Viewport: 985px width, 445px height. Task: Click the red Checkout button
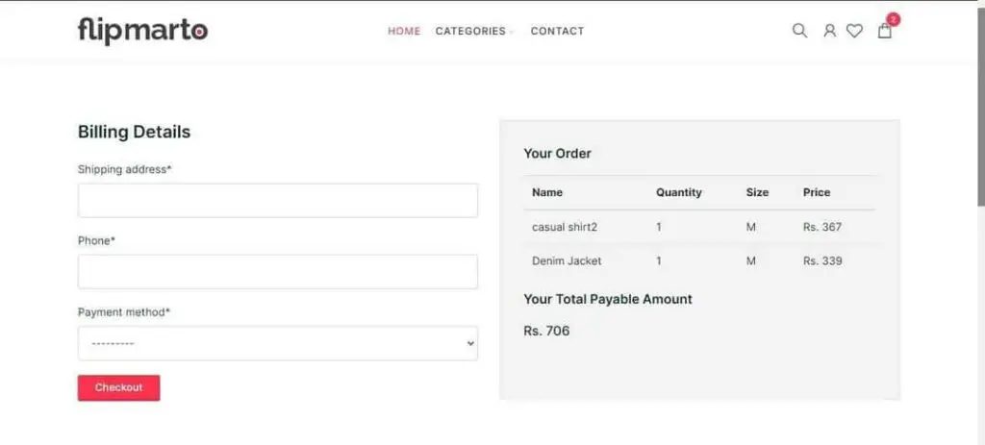point(118,387)
